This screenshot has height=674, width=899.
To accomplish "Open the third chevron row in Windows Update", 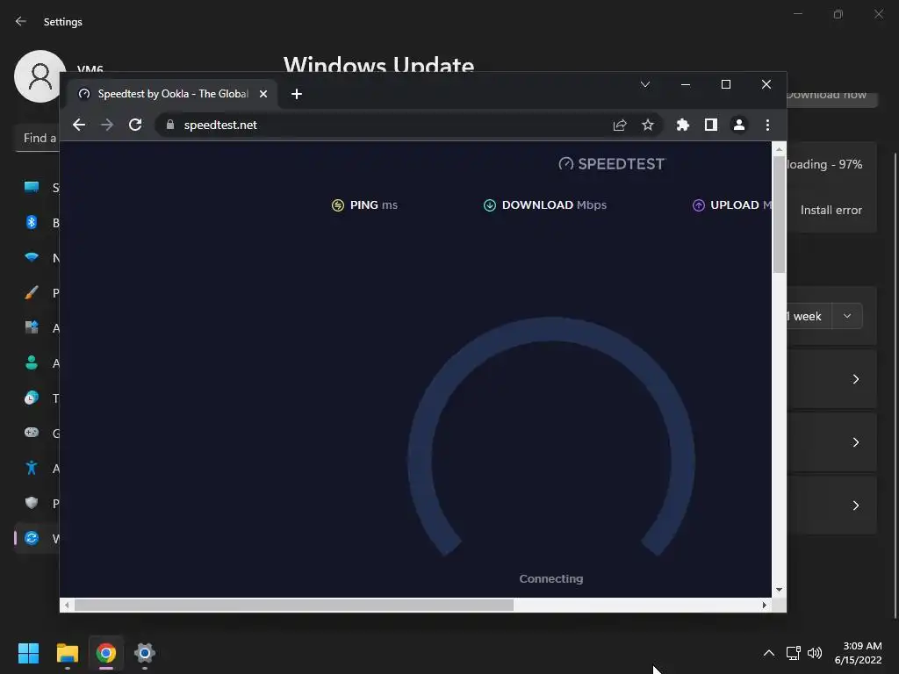I will pos(855,505).
